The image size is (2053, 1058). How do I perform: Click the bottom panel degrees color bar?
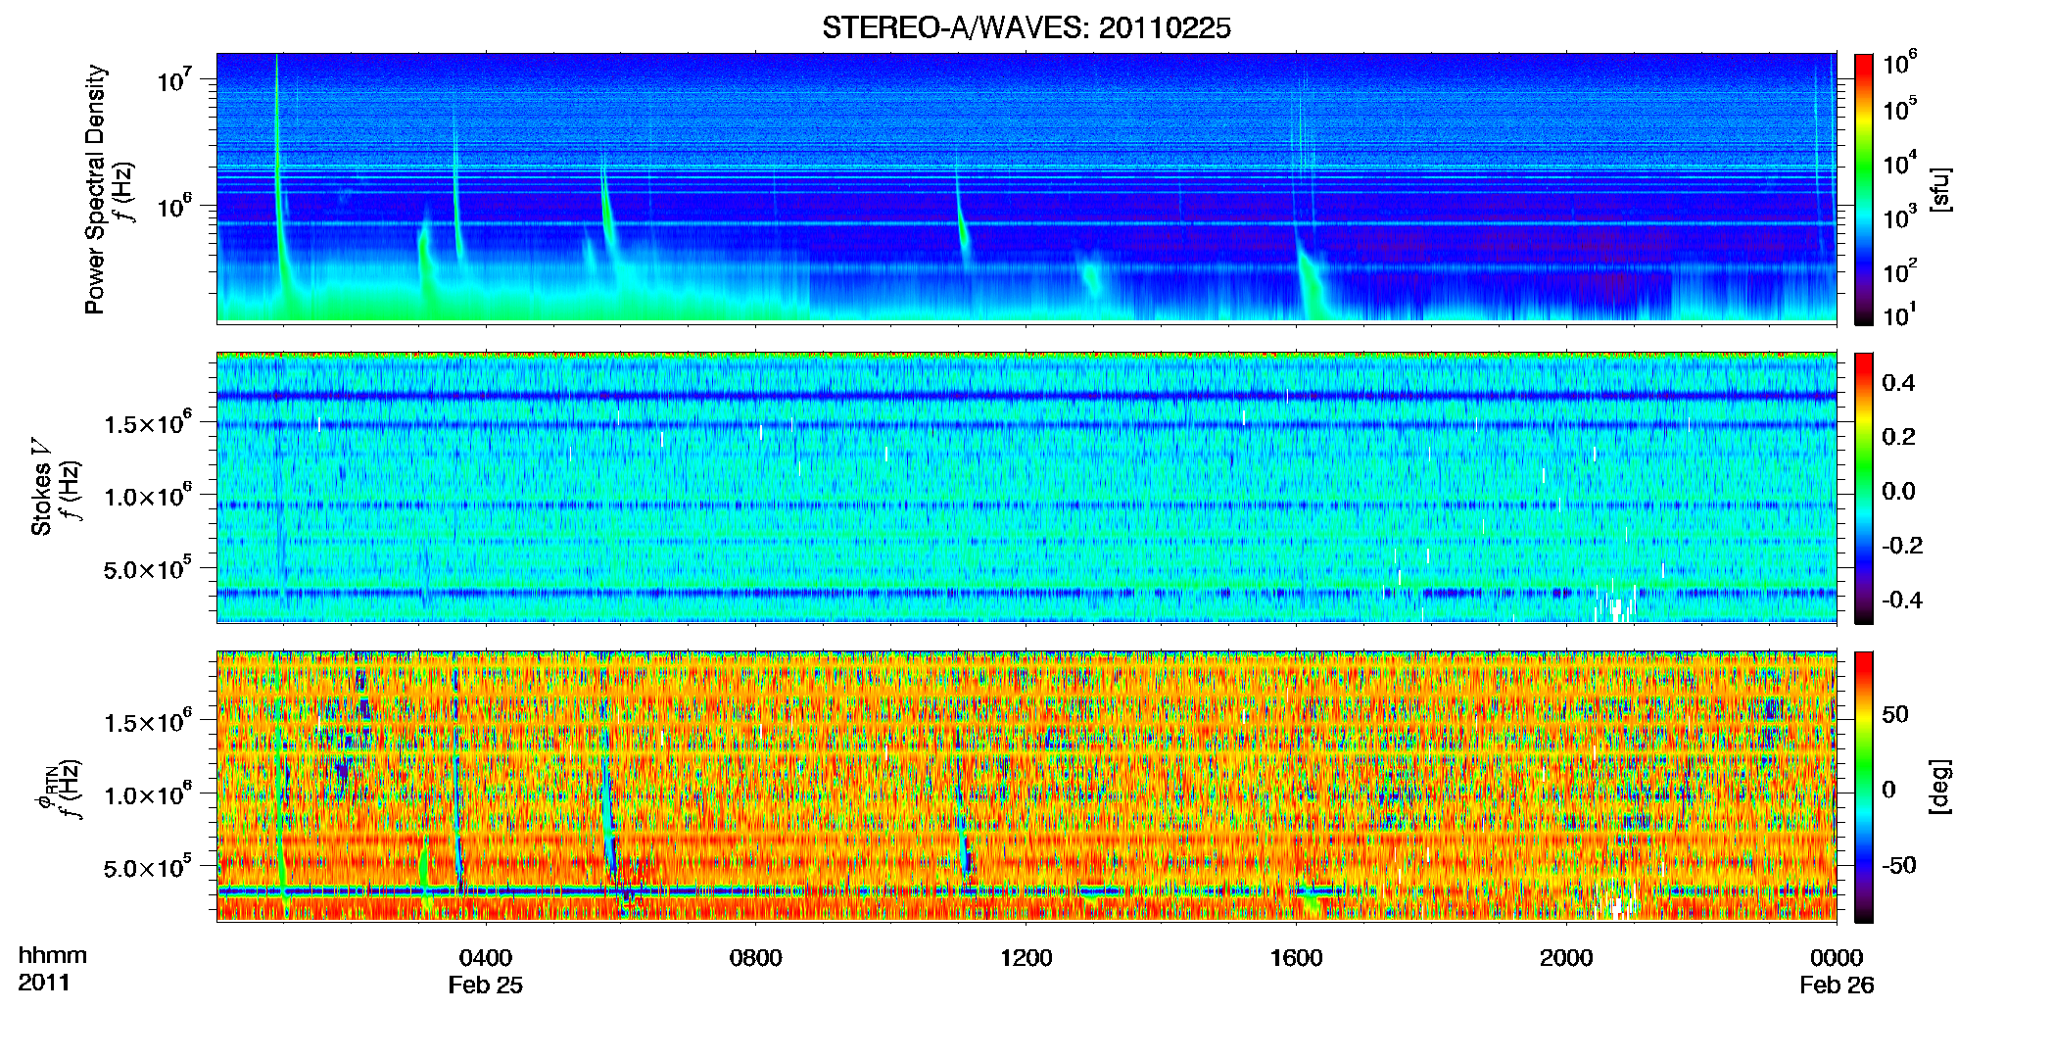tap(1864, 787)
